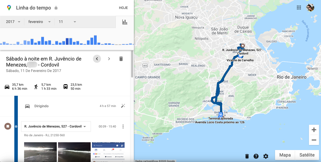Switch map to Satélite view
This screenshot has height=162, width=321.
coord(307,155)
